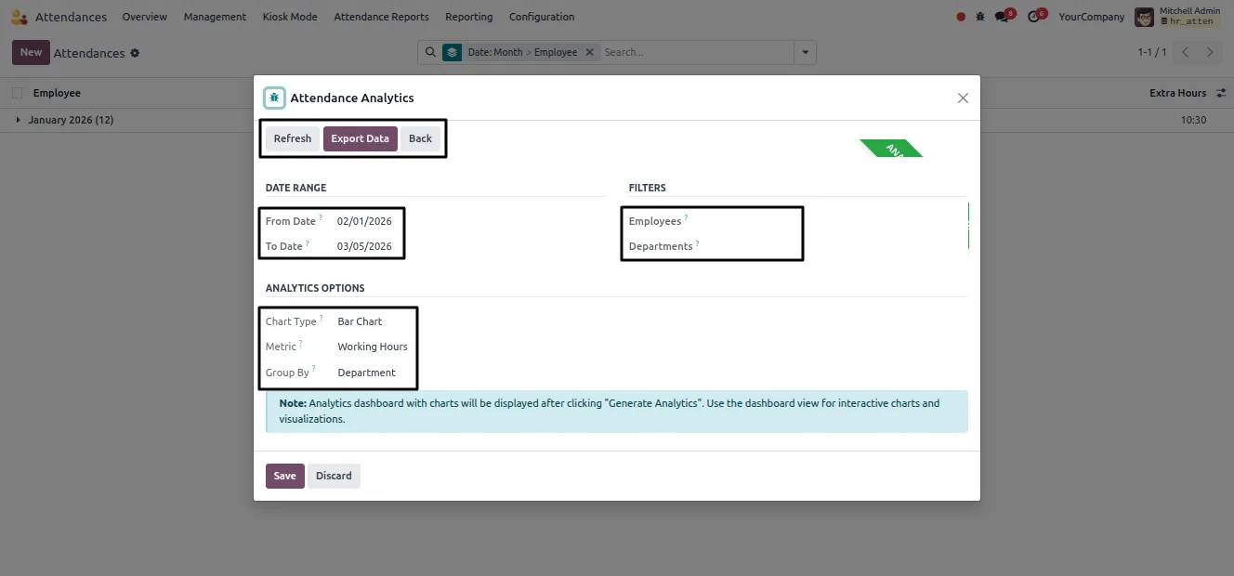Open the Overview menu

145,17
